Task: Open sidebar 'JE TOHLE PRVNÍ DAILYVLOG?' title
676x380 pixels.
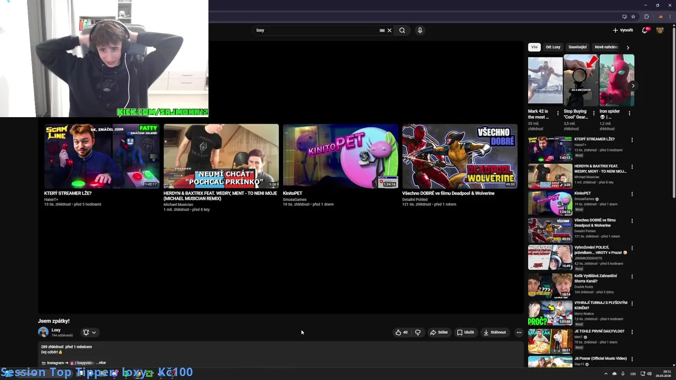Action: [599, 331]
